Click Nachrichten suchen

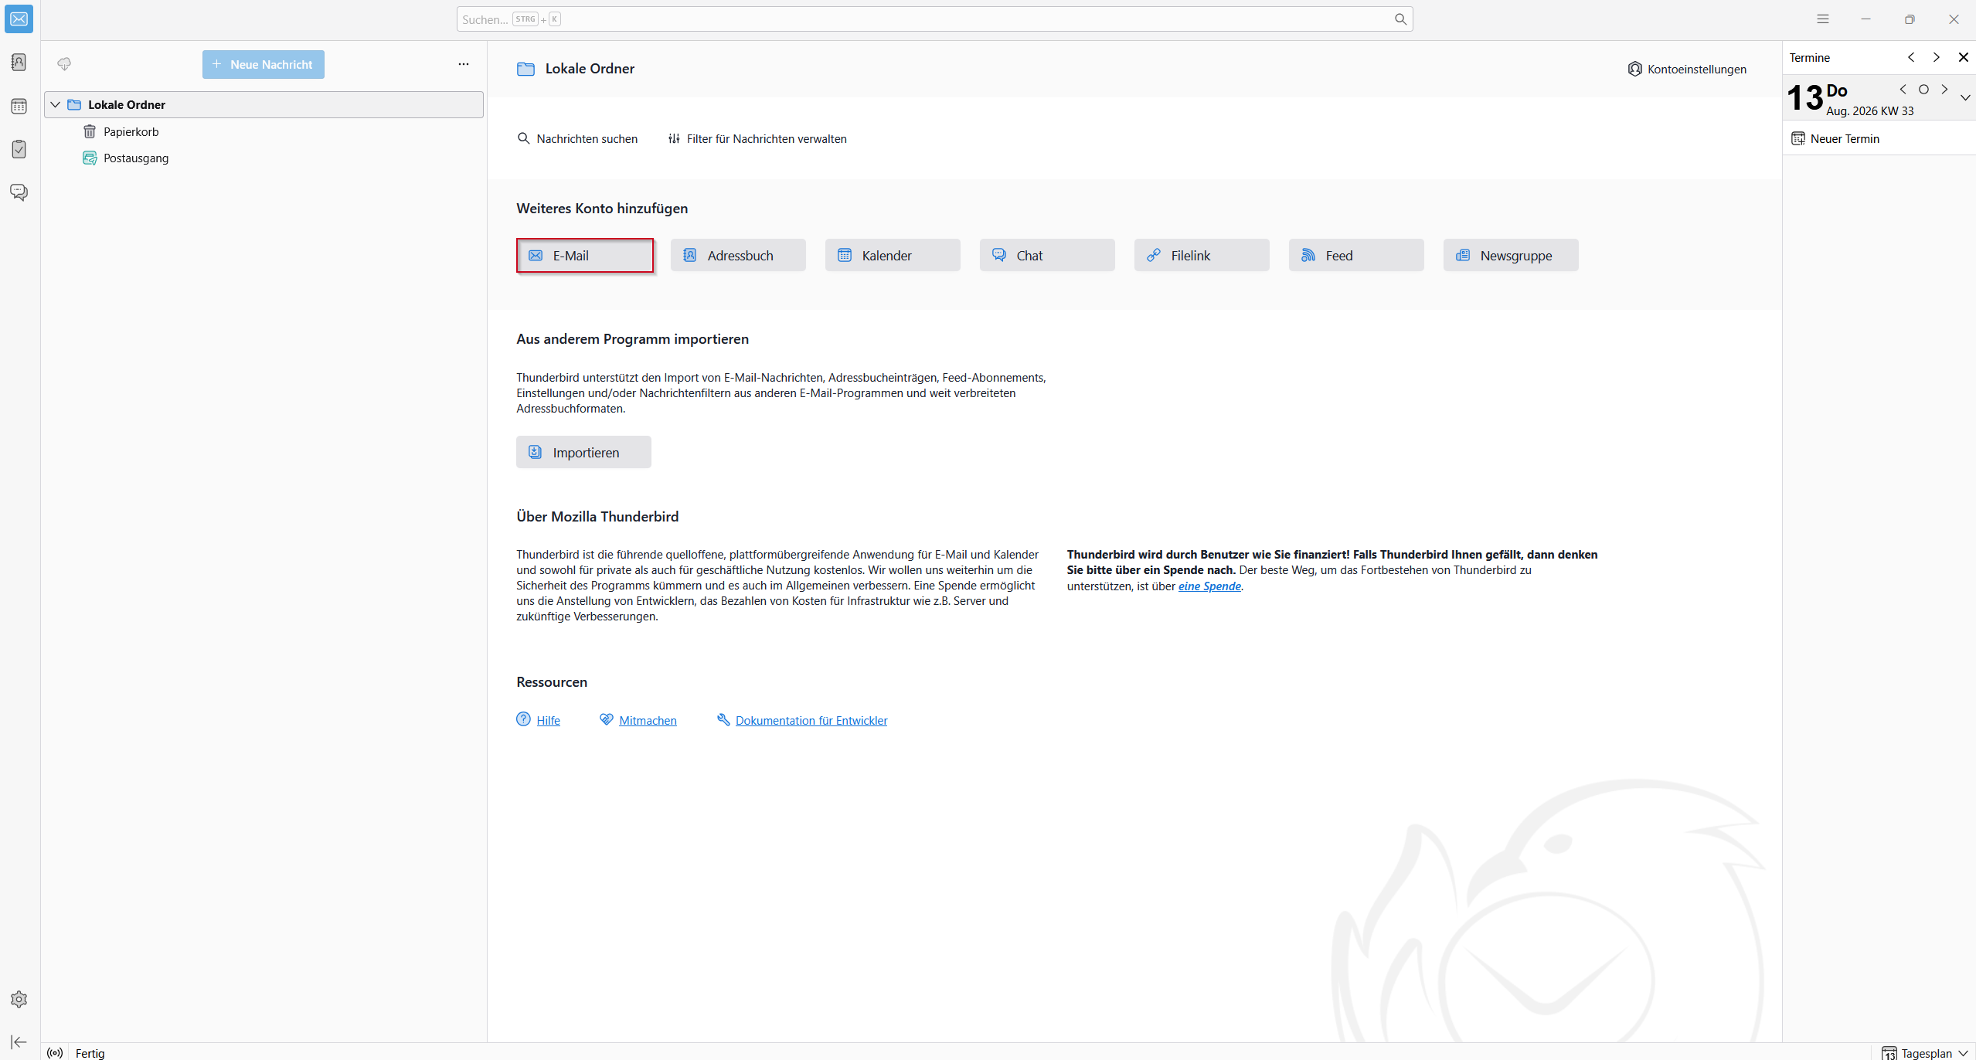tap(577, 139)
